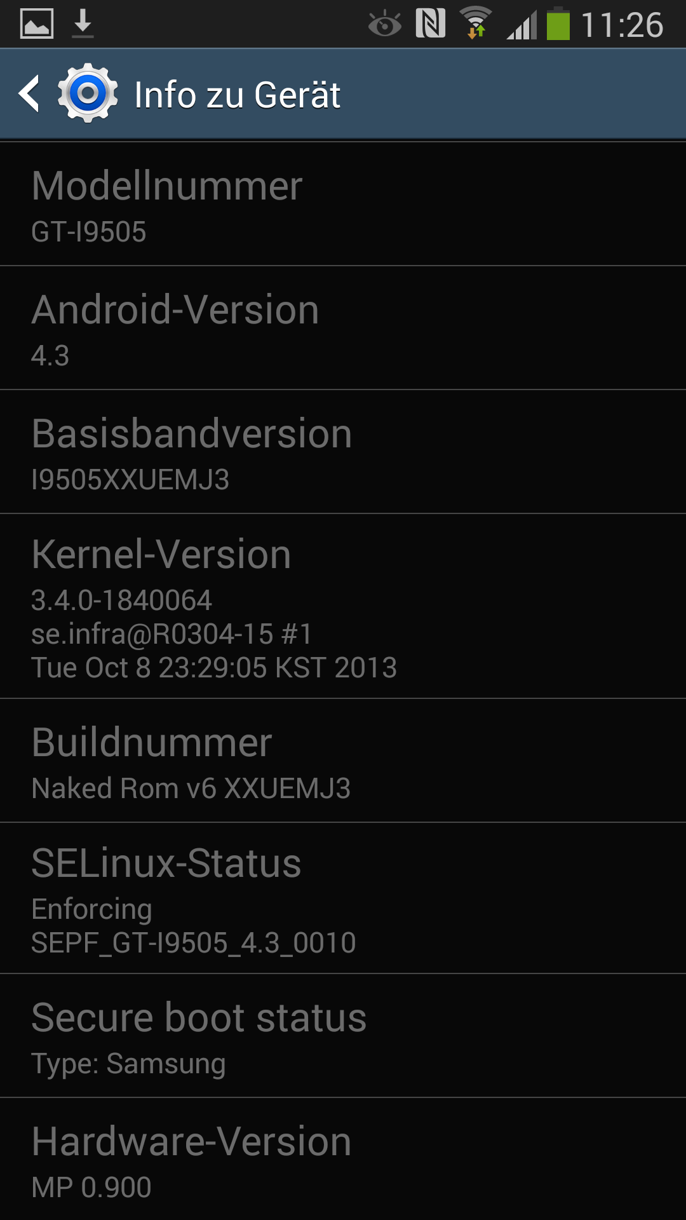Tap the Buildnummer entry
Image resolution: width=686 pixels, height=1220 pixels.
pyautogui.click(x=343, y=761)
